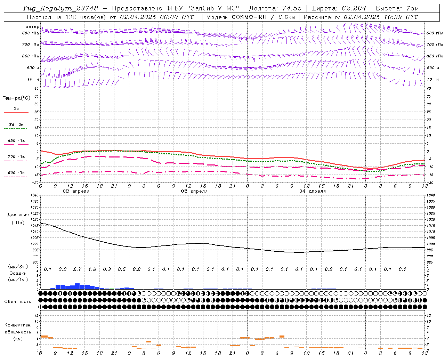The height and width of the screenshot is (356, 445).
Task: Click the "02 апреля" date label
Action: [x=76, y=191]
